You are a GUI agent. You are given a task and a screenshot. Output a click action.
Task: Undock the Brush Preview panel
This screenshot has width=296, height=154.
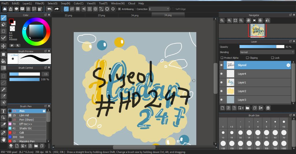(45, 51)
